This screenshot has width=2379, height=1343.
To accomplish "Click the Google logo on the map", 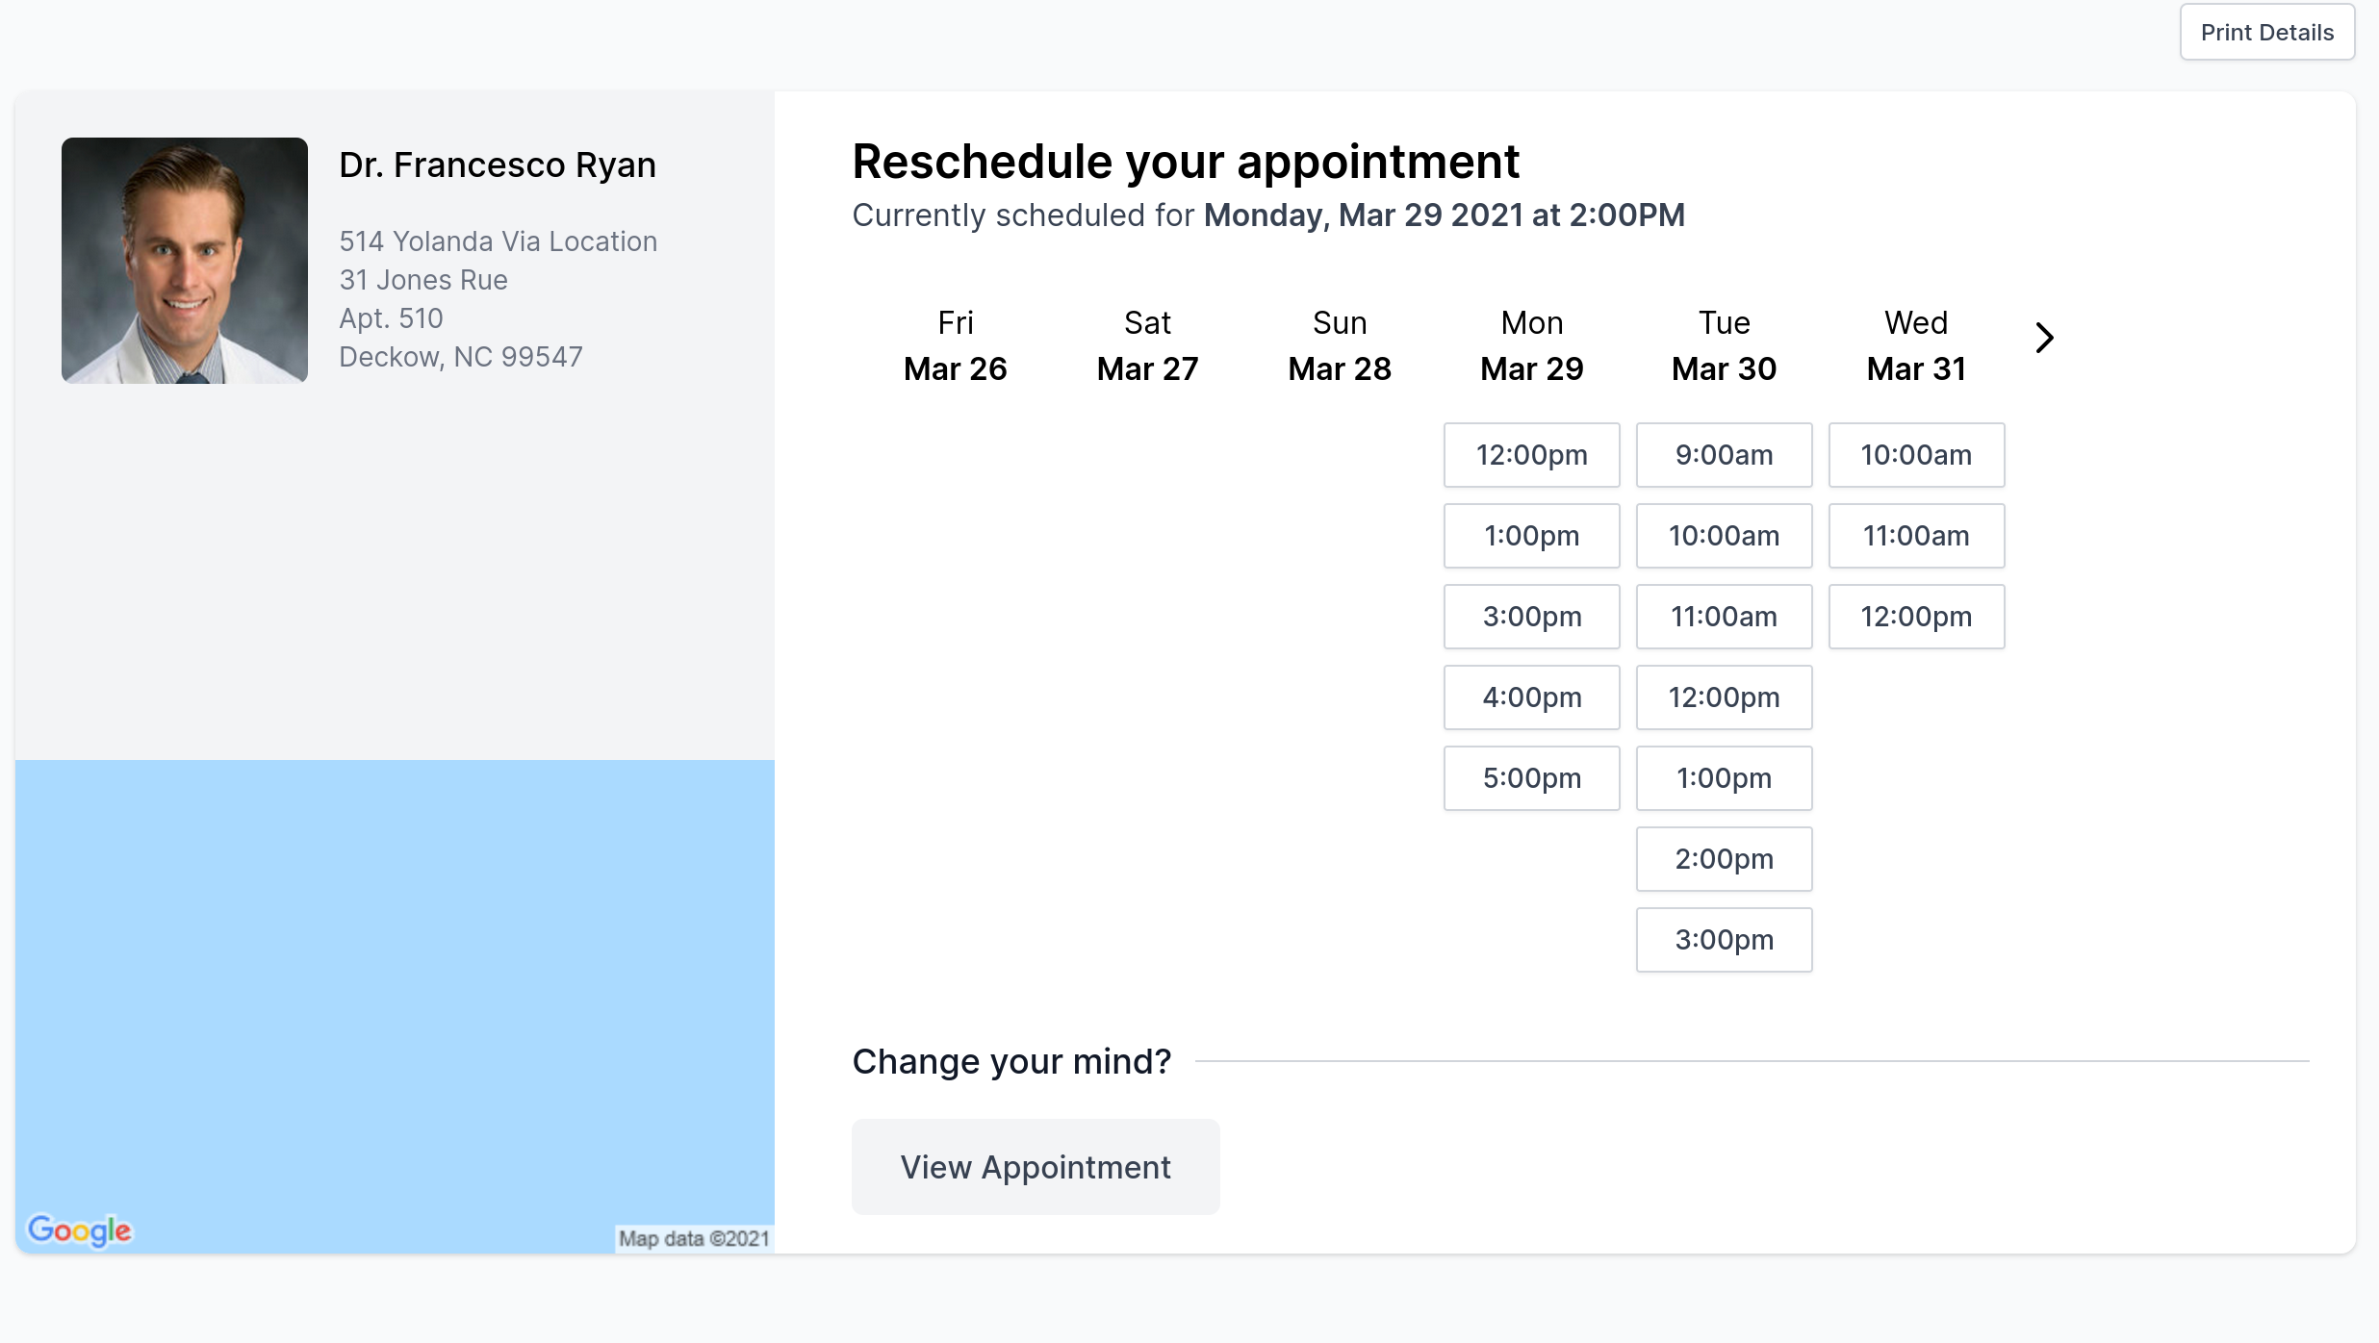I will tap(80, 1230).
